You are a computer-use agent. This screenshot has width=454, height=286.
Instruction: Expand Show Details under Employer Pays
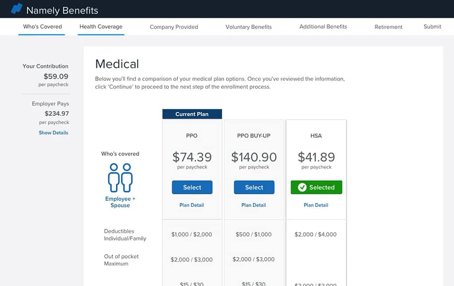click(54, 133)
